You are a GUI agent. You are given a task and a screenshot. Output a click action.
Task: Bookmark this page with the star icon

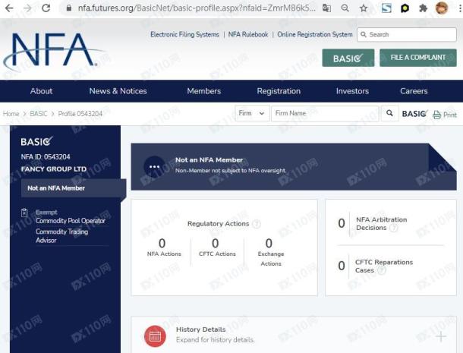tap(364, 8)
